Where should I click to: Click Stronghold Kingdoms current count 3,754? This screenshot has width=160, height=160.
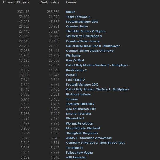25,133
